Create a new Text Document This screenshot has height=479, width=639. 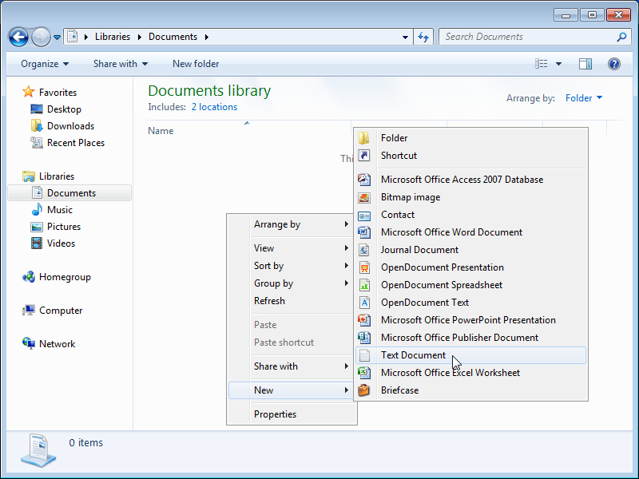point(470,355)
